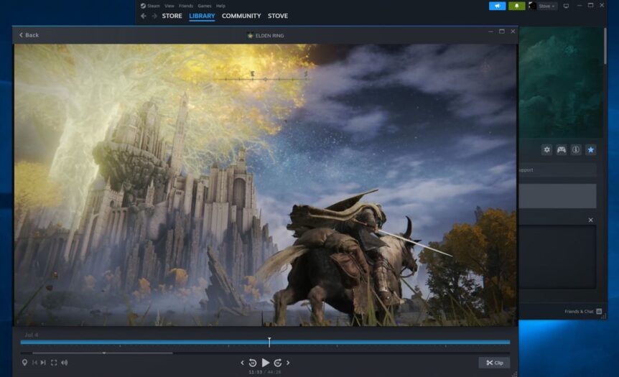Image resolution: width=619 pixels, height=377 pixels.
Task: Click the Clip button with scissors
Action: (x=494, y=363)
